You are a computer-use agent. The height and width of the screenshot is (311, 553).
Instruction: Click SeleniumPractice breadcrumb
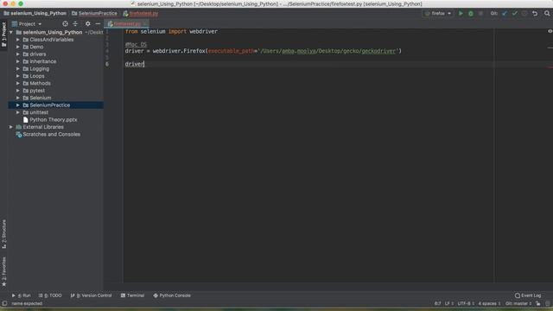pyautogui.click(x=94, y=14)
